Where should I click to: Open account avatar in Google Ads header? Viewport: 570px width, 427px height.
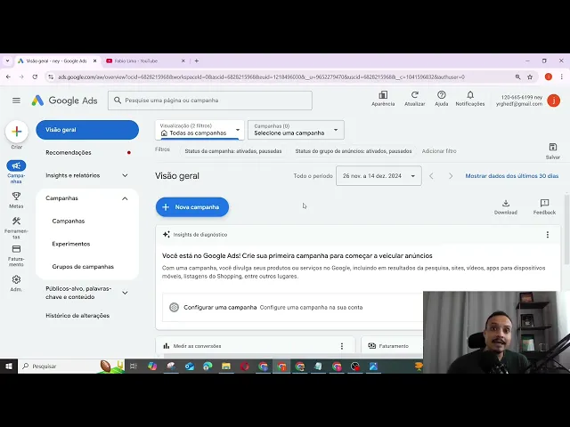coord(554,101)
